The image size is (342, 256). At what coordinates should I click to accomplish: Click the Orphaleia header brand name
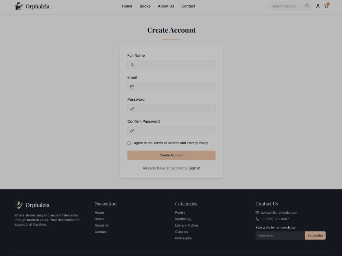[37, 6]
